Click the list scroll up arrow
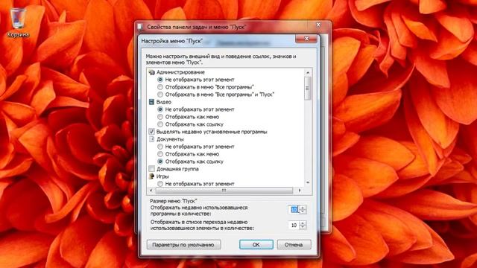 [x=308, y=73]
